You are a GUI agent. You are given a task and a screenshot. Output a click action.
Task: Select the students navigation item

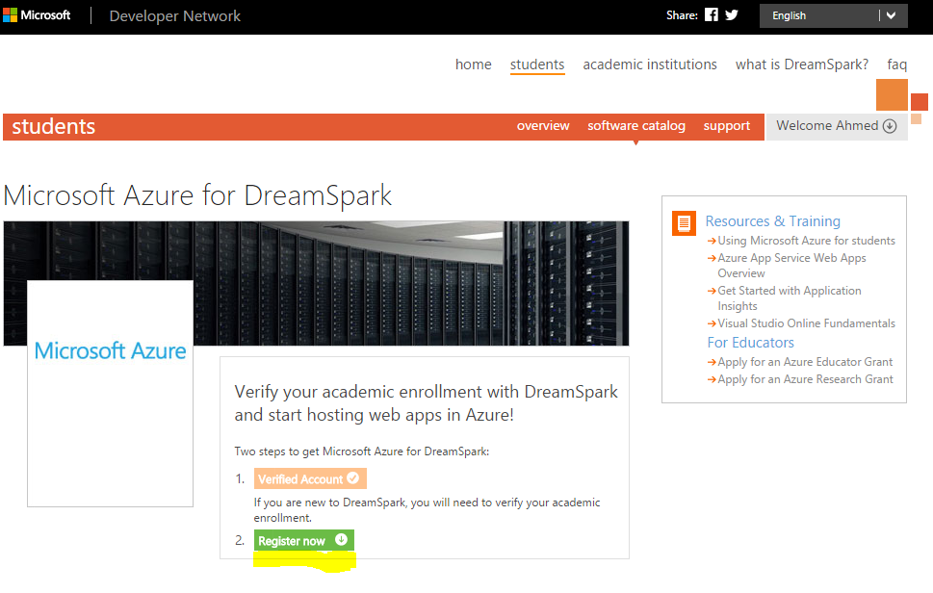[x=536, y=64]
